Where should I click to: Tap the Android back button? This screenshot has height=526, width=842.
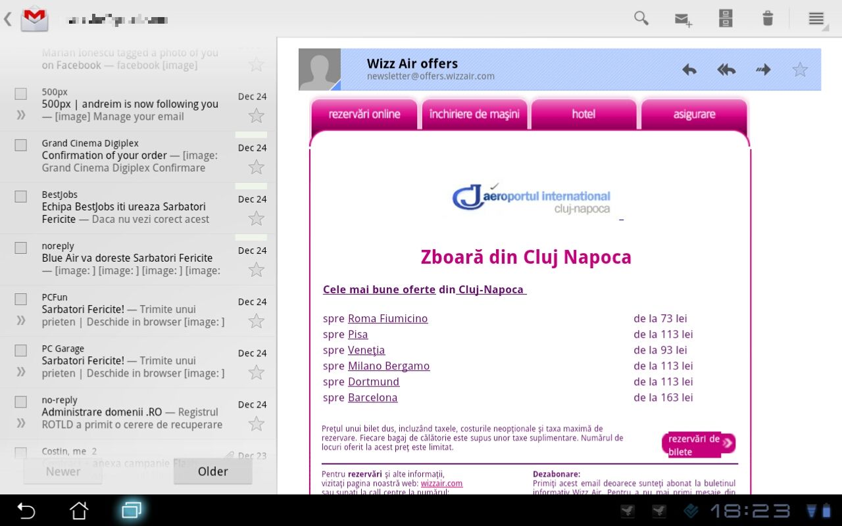pyautogui.click(x=26, y=510)
